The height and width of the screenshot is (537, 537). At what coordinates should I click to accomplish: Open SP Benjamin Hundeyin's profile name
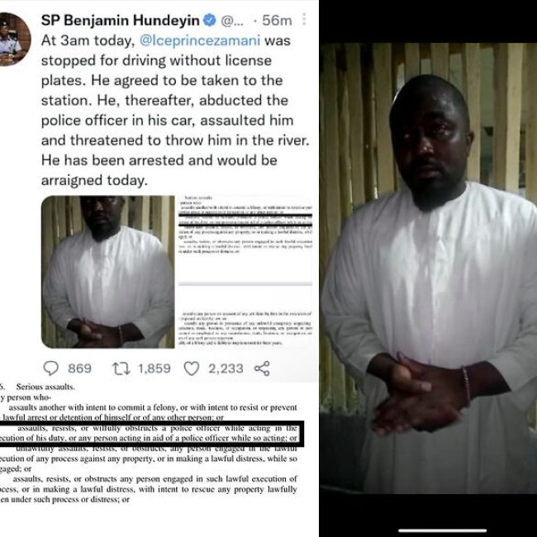pos(121,20)
